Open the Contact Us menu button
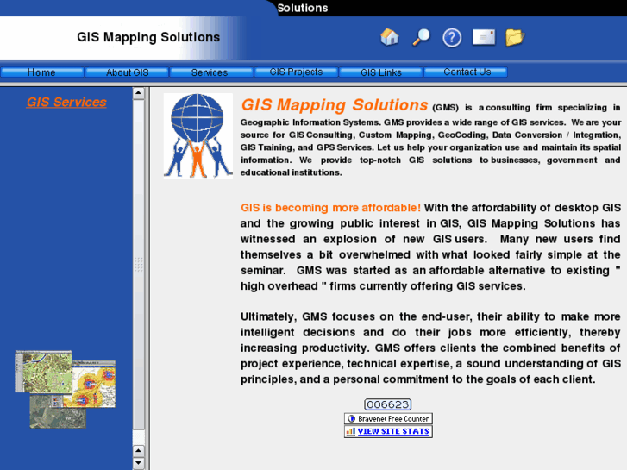This screenshot has width=627, height=470. [466, 72]
